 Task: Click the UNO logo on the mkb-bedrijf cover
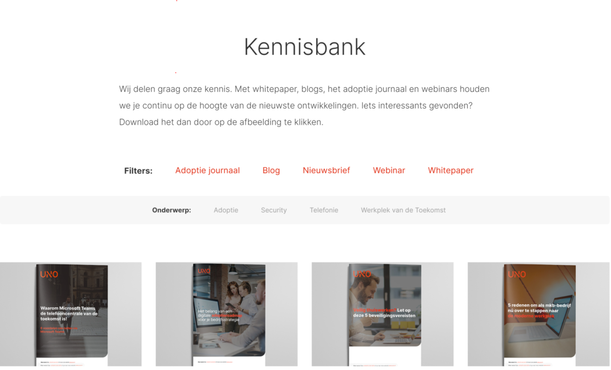[517, 275]
